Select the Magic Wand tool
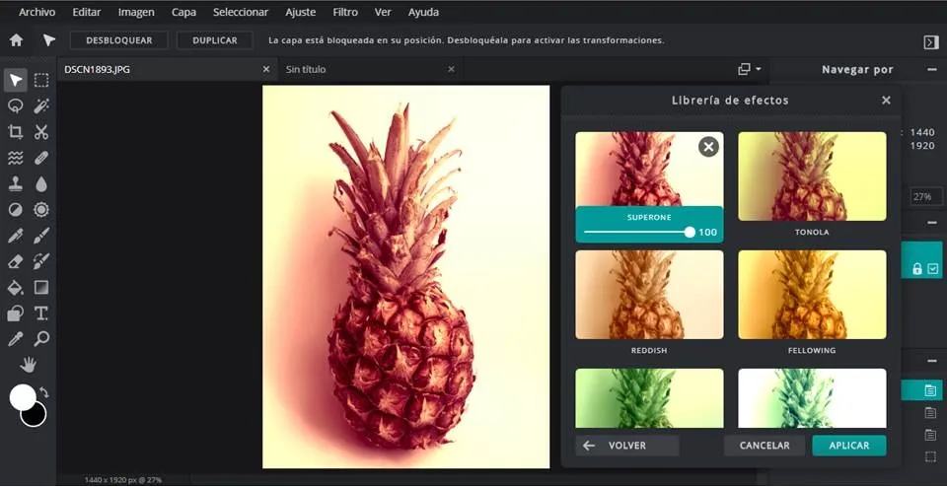This screenshot has width=947, height=487. coord(41,106)
